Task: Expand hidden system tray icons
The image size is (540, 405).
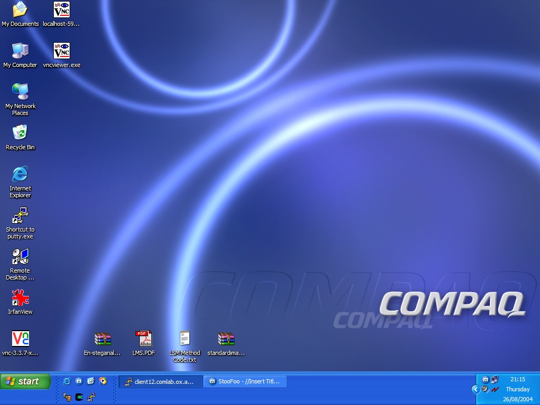Action: pos(475,389)
